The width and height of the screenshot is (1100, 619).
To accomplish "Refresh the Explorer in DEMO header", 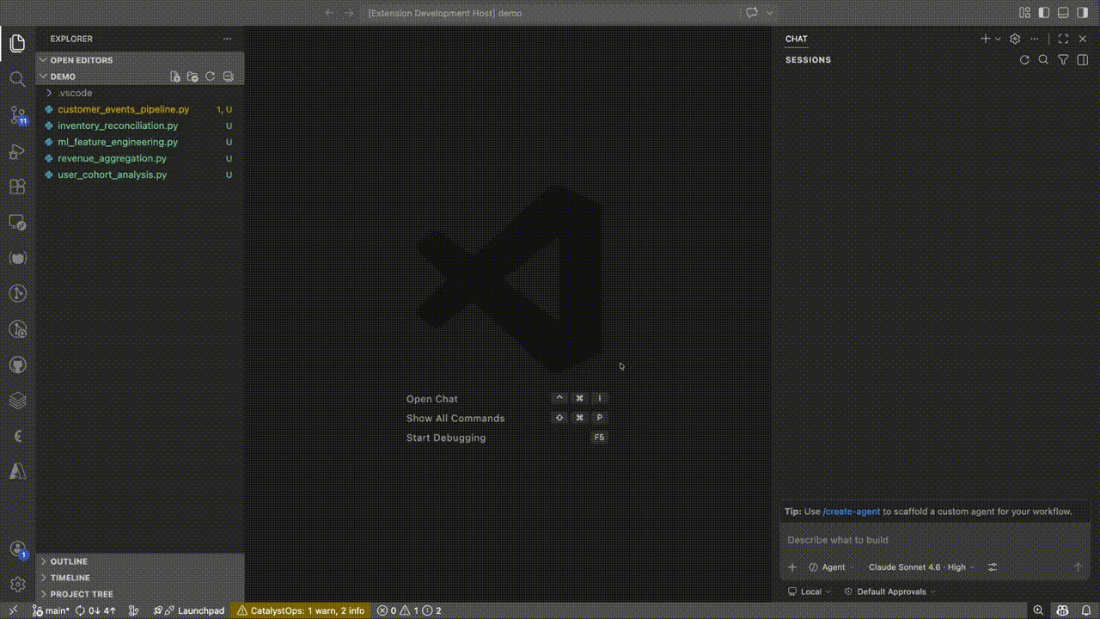I will pos(210,77).
